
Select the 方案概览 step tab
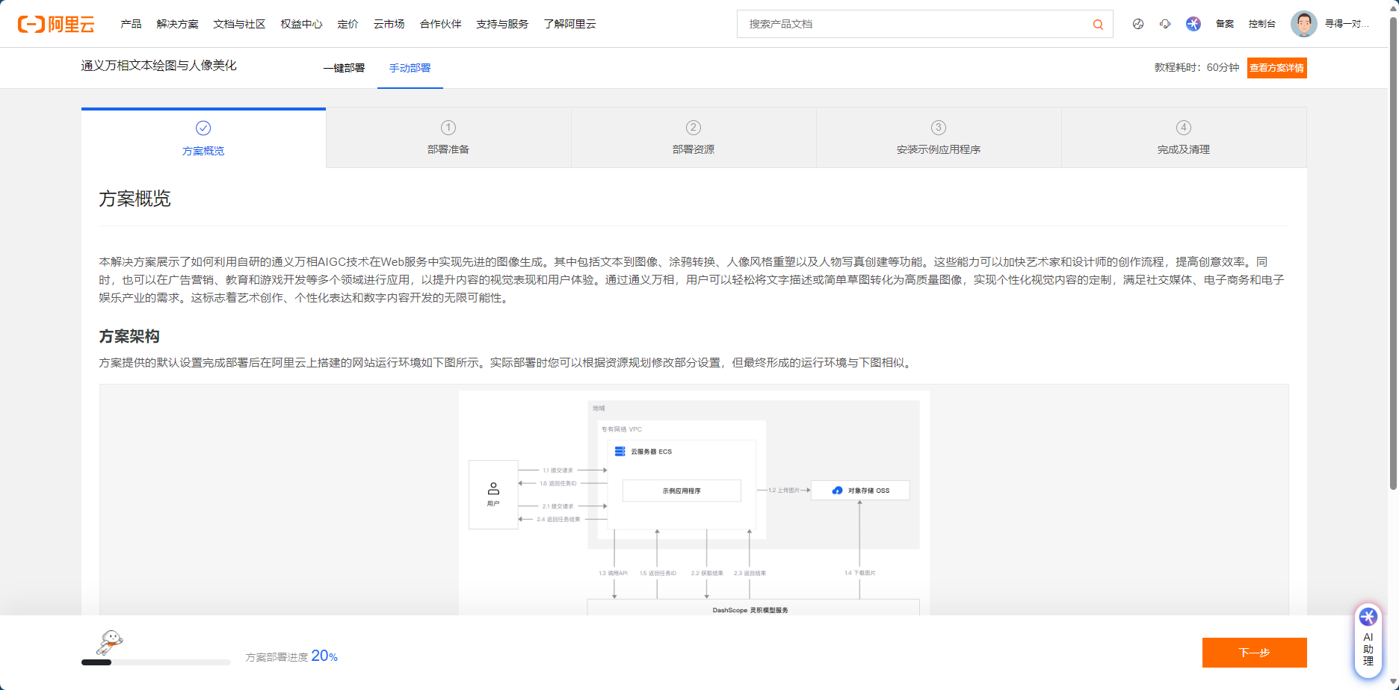(203, 138)
